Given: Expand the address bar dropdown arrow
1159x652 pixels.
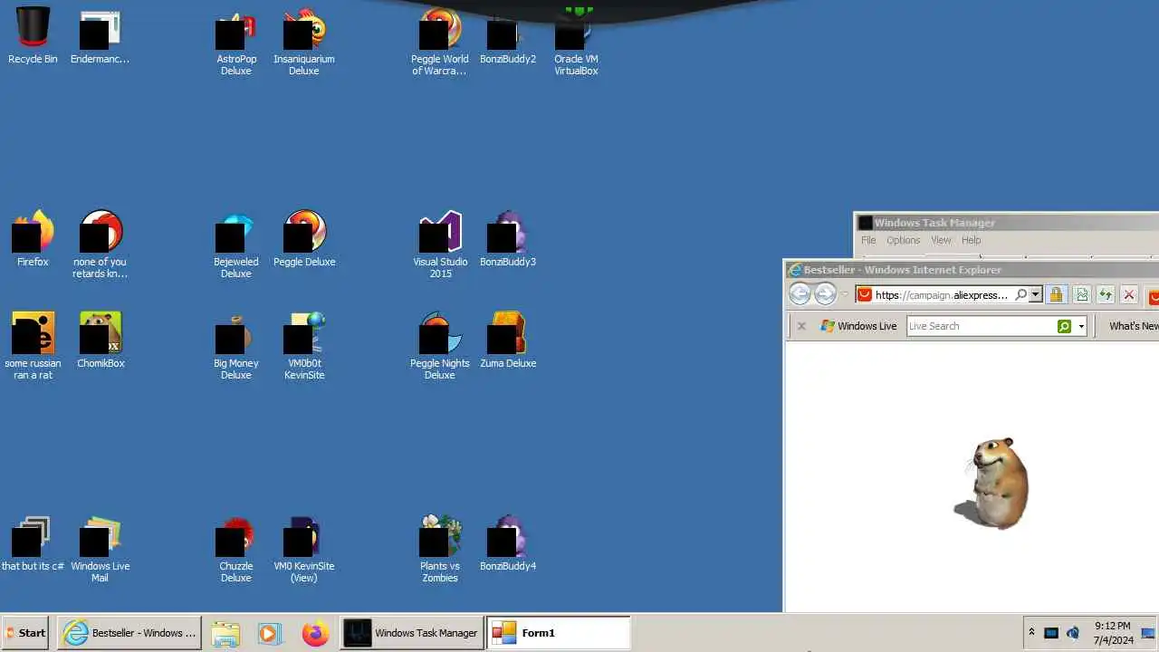Looking at the screenshot, I should tap(1036, 295).
